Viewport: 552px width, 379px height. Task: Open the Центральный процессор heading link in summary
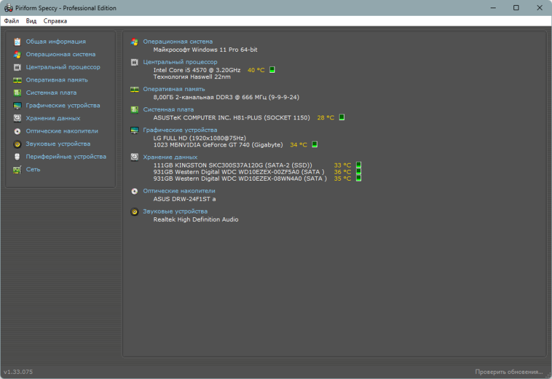pyautogui.click(x=180, y=62)
